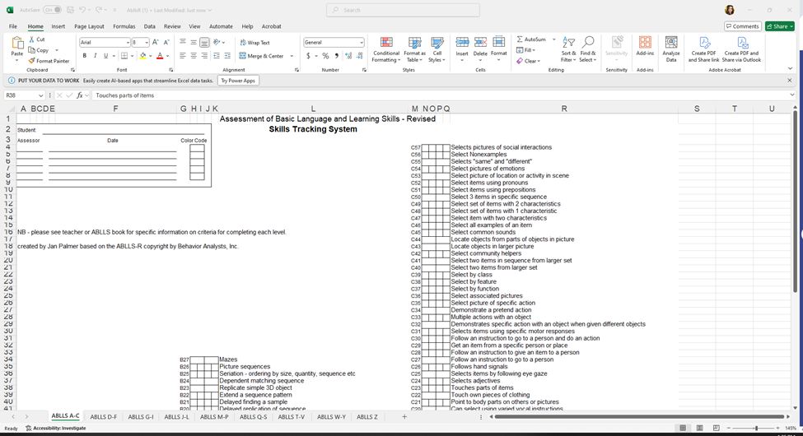Click Create PDF and Share via Outlook
Screen dimensions: 803x436
tap(741, 49)
